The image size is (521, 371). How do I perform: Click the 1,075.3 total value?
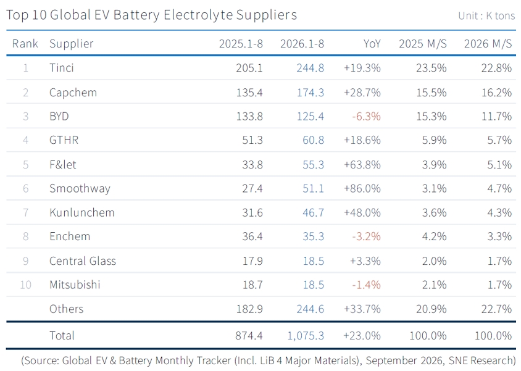(306, 335)
